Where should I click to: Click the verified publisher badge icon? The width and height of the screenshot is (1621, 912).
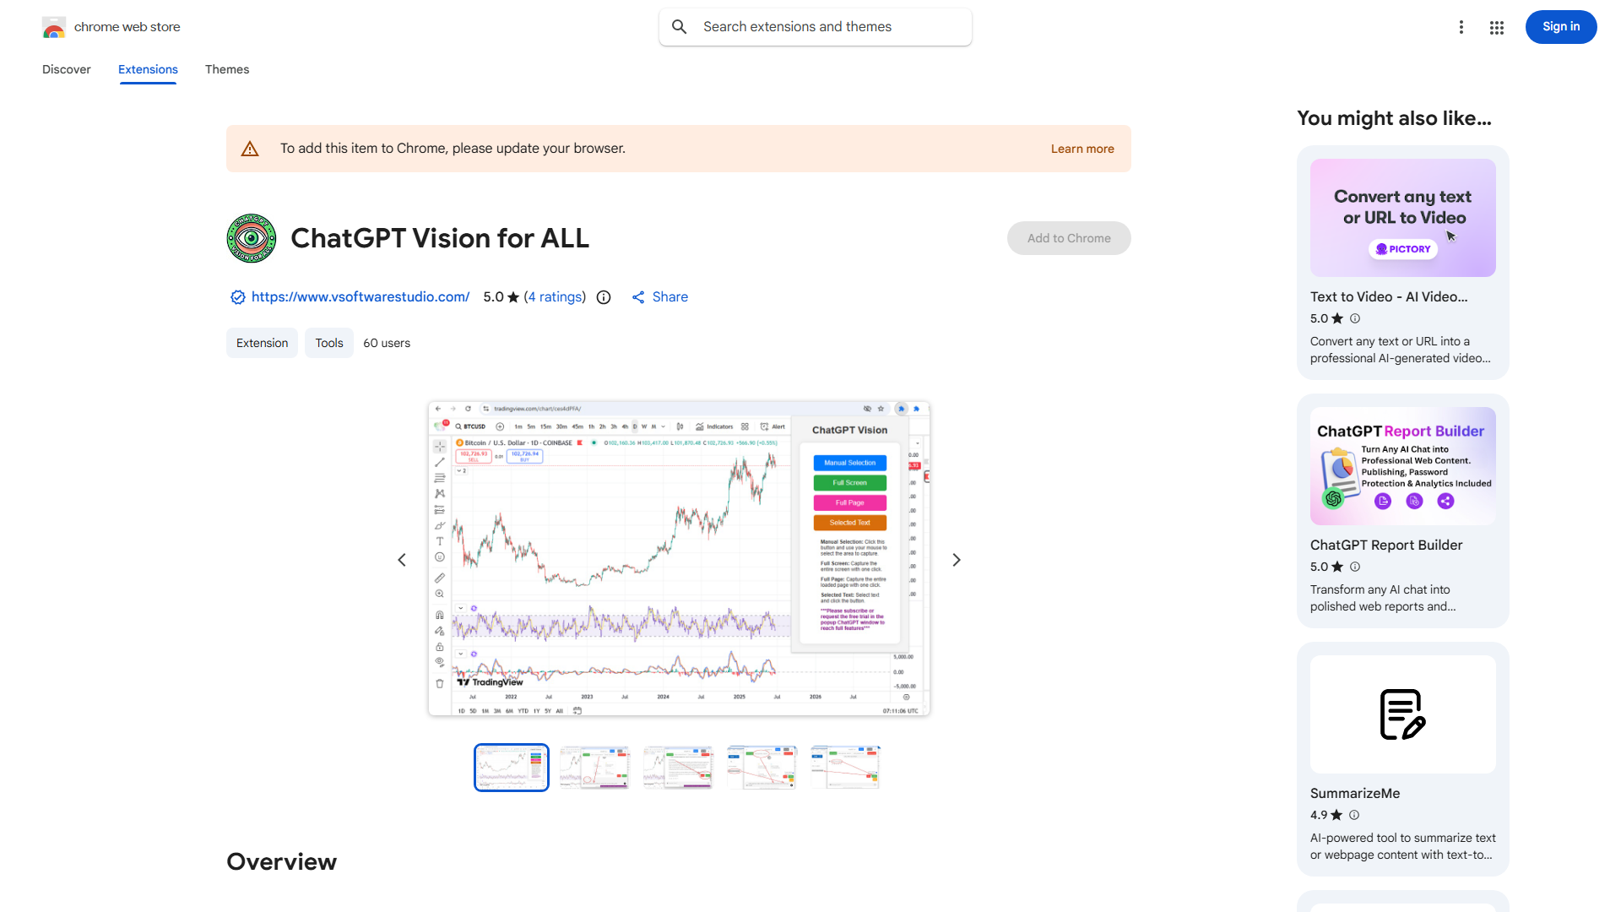point(237,297)
